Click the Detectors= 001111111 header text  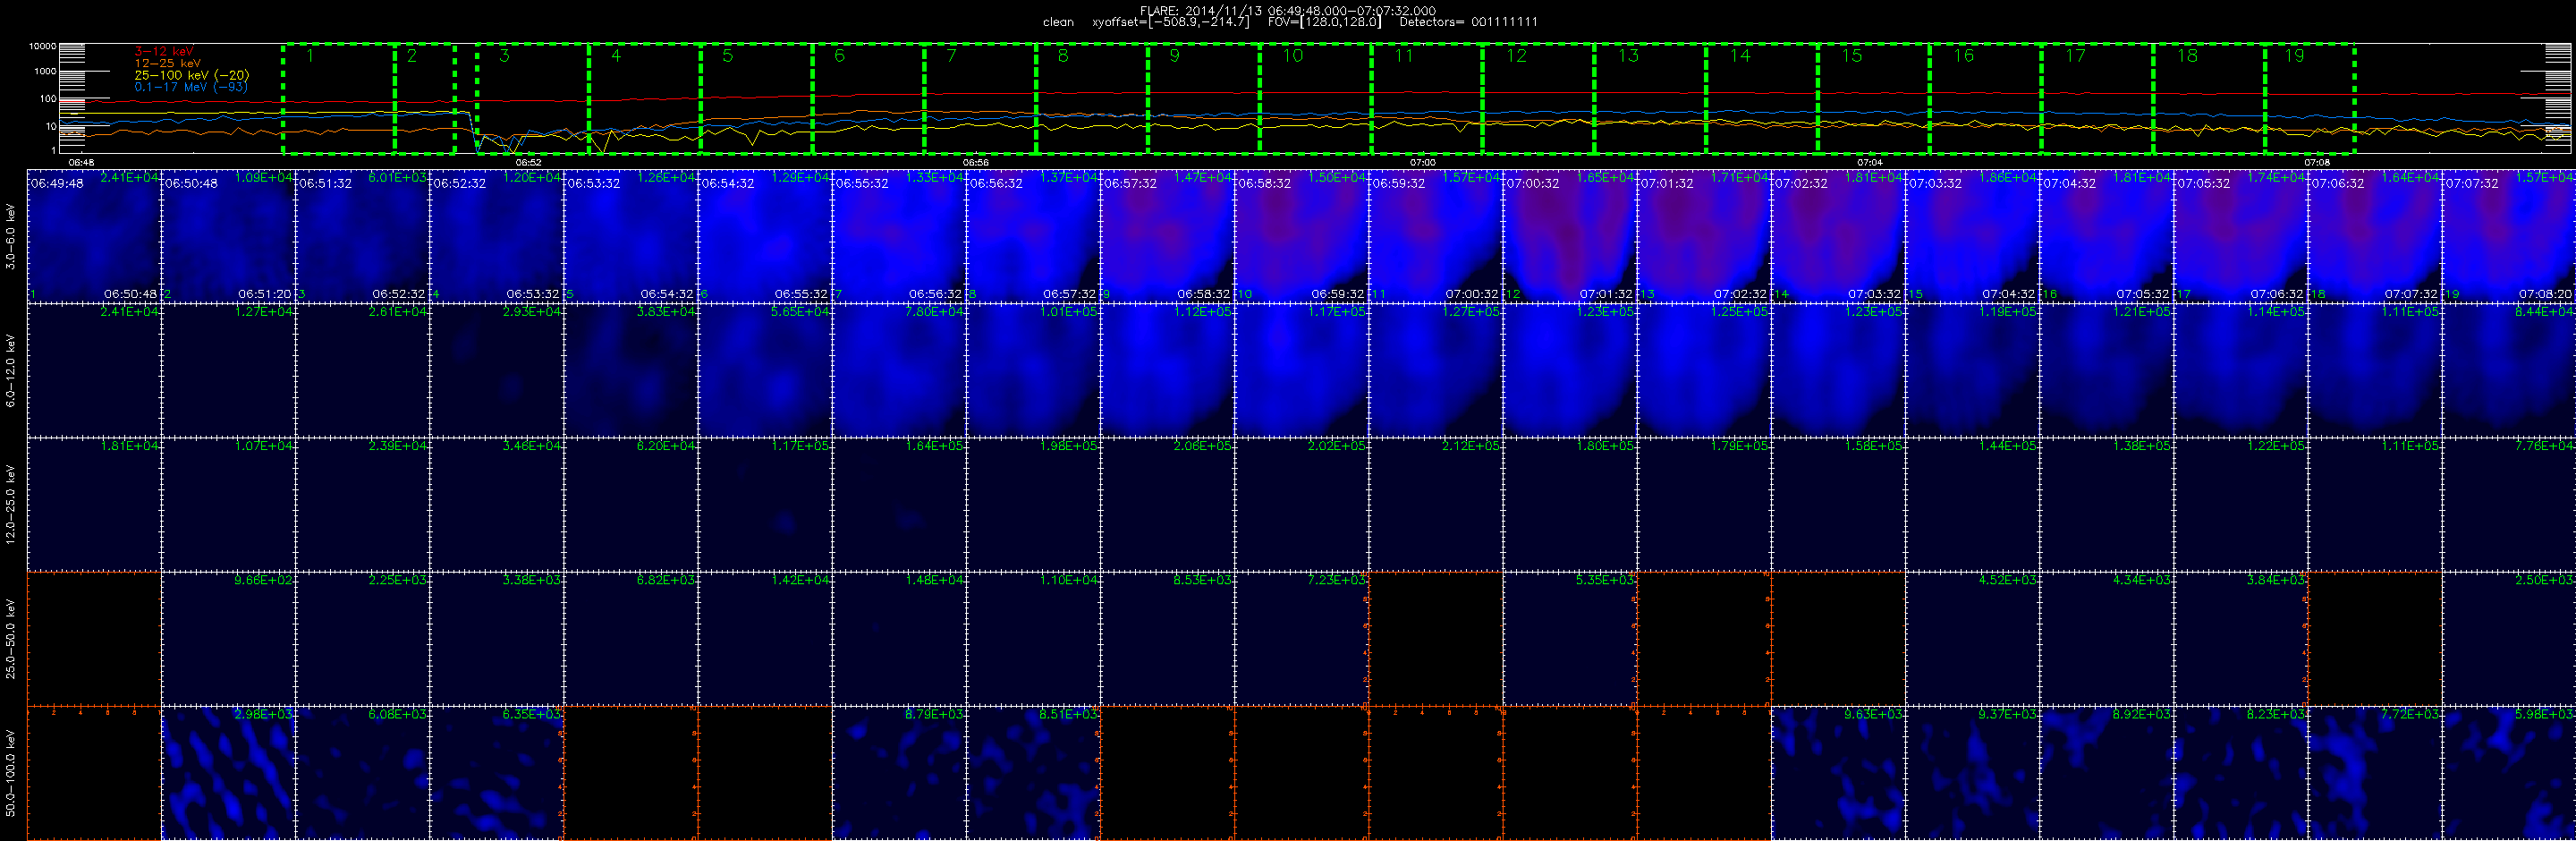point(1469,22)
